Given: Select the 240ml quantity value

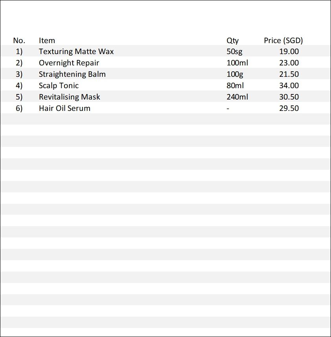Looking at the screenshot, I should tap(237, 97).
